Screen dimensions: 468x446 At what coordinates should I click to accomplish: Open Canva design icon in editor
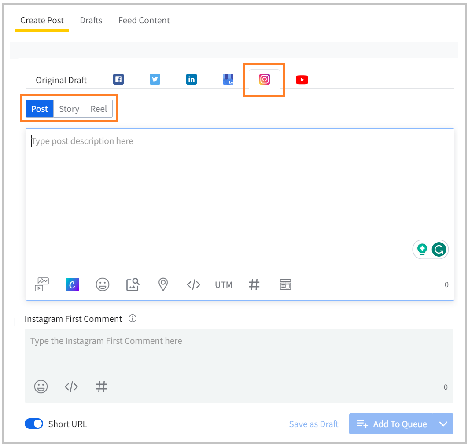[72, 285]
